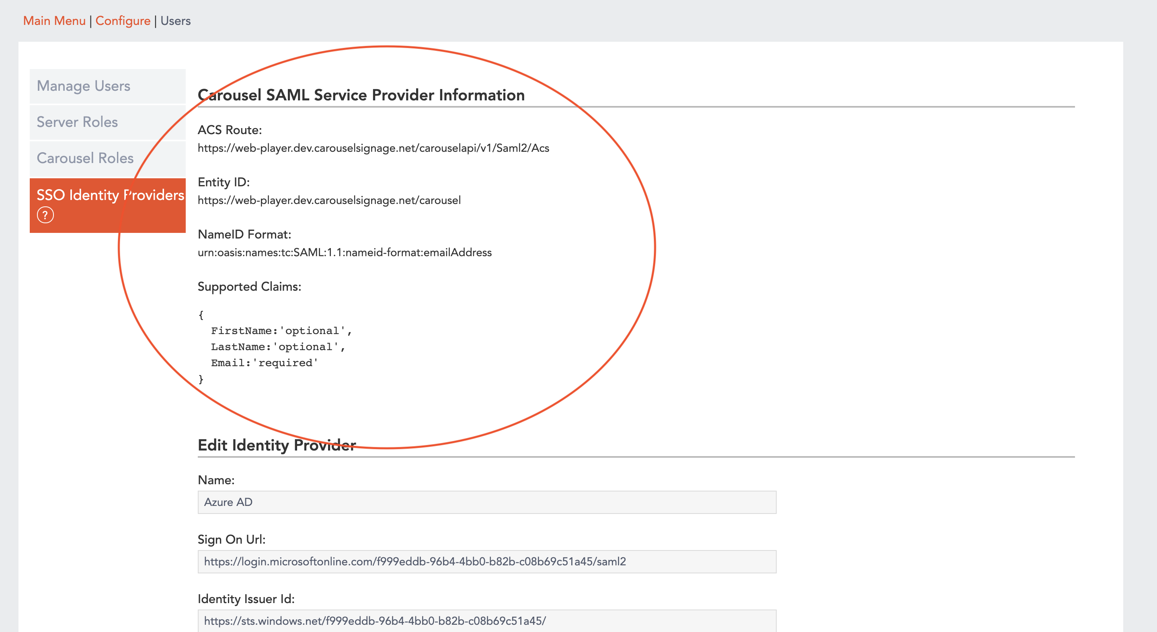Screen dimensions: 1157x632
Task: Click the Main Menu link
Action: coord(54,20)
